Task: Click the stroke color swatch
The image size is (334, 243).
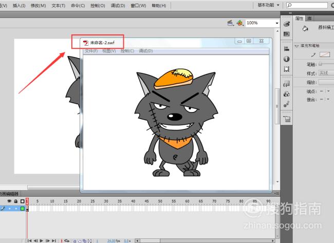Action: (x=325, y=55)
